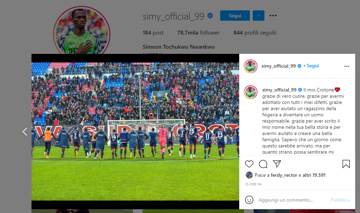Viewport: 360px width, 213px height.
Task: Open profile options three-dot menu
Action: point(273,16)
